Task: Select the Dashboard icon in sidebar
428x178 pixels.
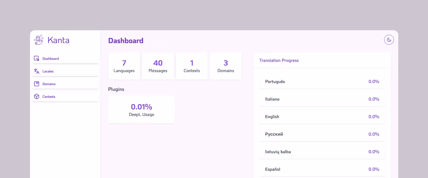Action: (36, 58)
